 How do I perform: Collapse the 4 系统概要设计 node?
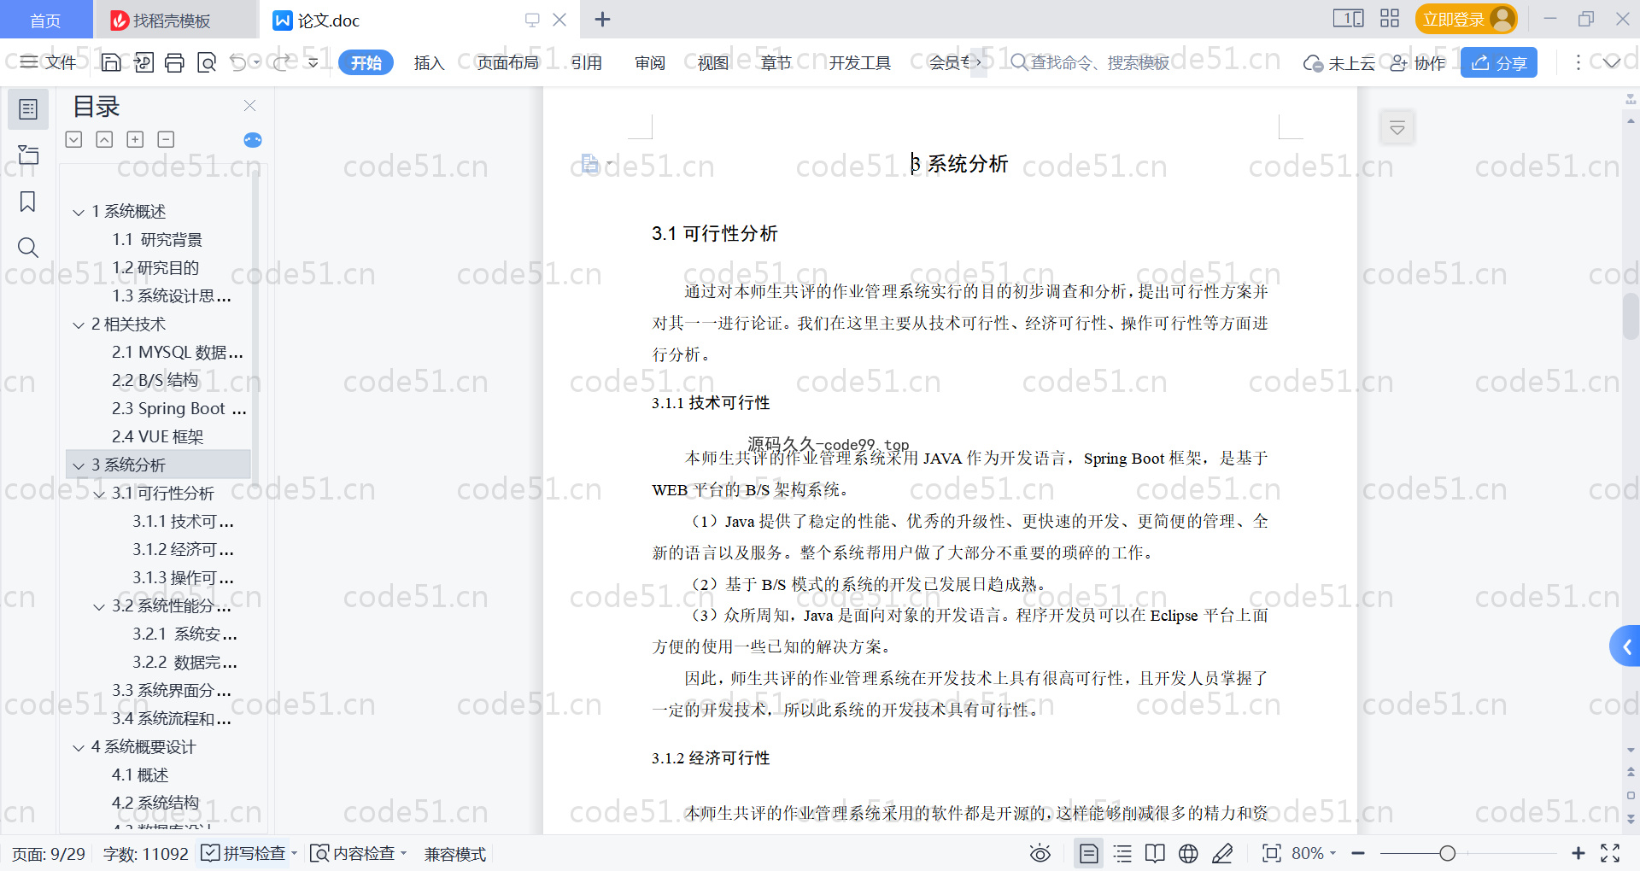(x=79, y=747)
